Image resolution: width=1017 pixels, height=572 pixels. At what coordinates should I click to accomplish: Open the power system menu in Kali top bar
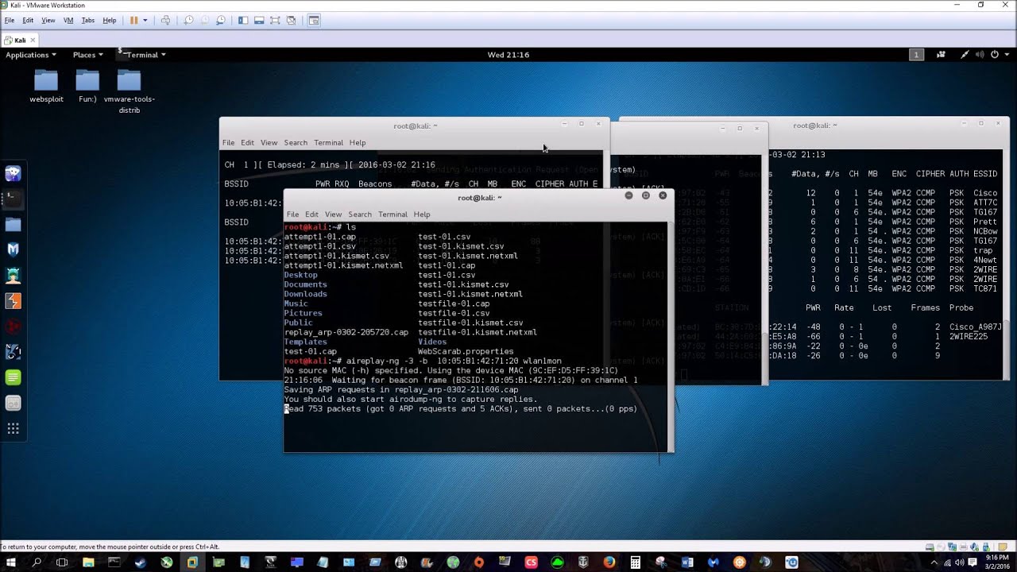pyautogui.click(x=998, y=55)
